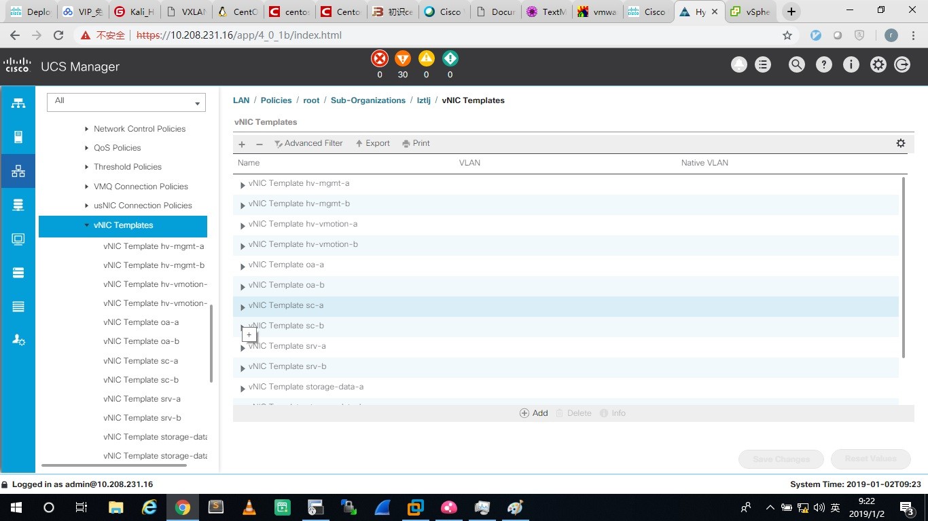Switch to the Kali browser tab
The height and width of the screenshot is (521, 928).
(x=134, y=12)
